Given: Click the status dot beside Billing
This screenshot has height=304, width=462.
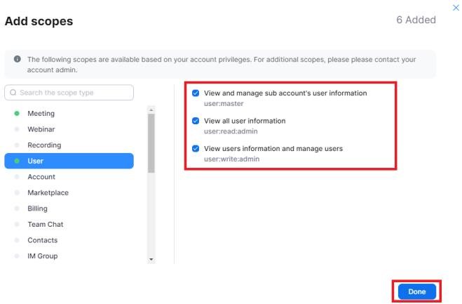Looking at the screenshot, I should pyautogui.click(x=17, y=209).
